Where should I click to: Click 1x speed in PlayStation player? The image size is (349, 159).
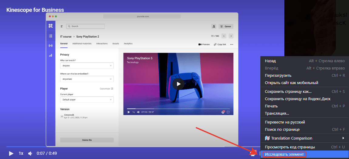134,112
